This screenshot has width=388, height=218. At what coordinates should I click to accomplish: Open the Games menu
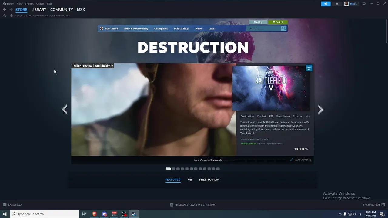point(40,4)
